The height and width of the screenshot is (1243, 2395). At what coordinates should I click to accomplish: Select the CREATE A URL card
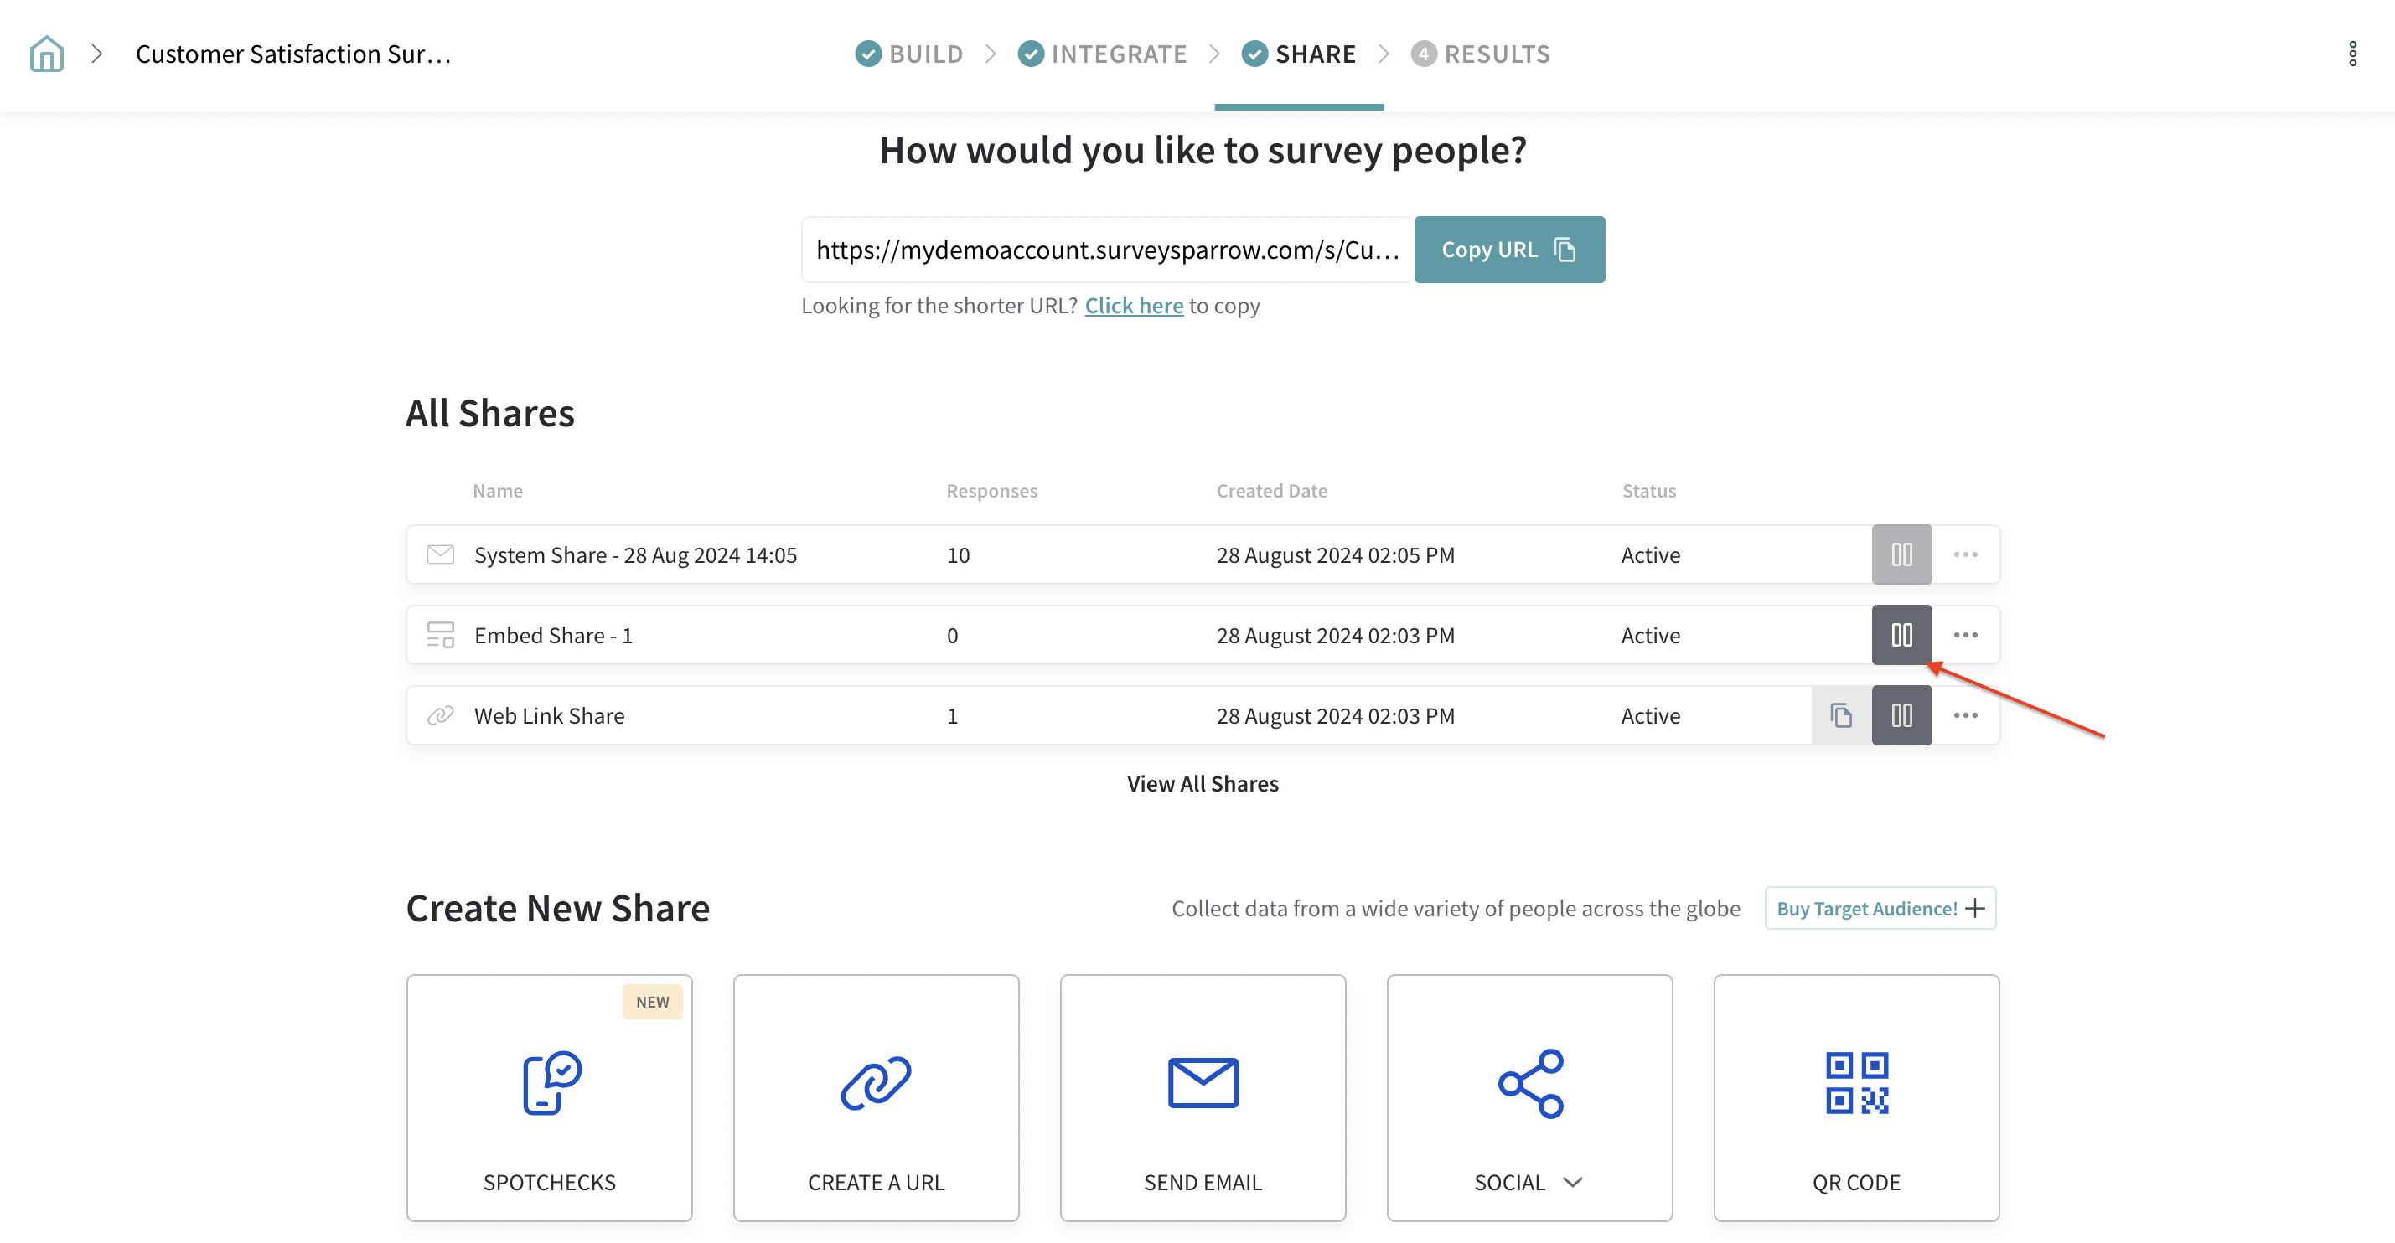coord(876,1097)
